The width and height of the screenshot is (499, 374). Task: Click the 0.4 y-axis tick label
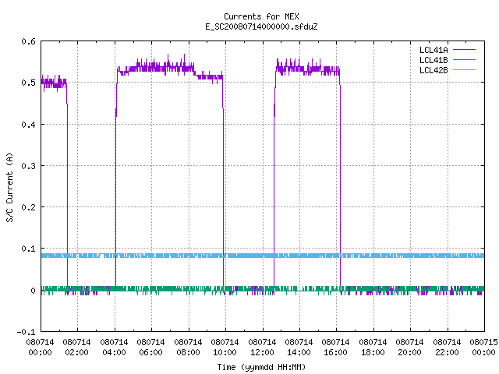point(28,125)
